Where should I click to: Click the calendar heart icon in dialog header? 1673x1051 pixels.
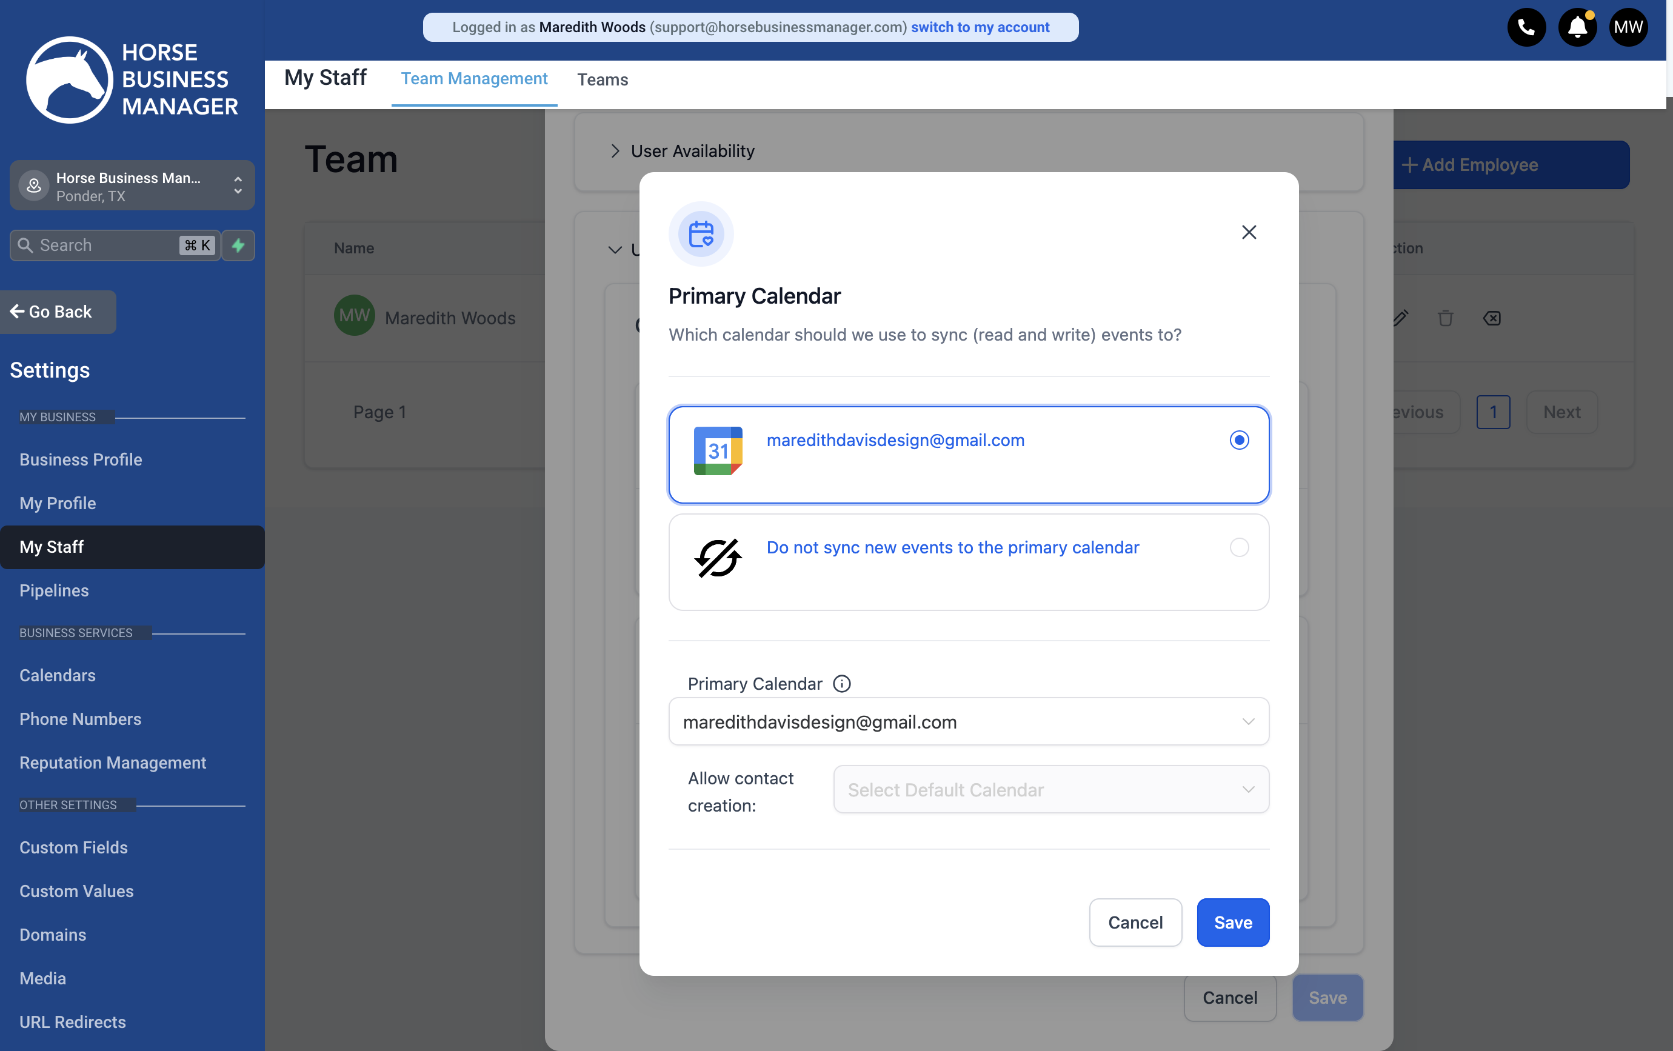701,234
